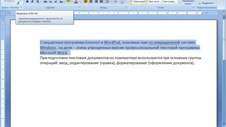The image size is (226, 127).
Task: Click the words При подготовке in the document
Action: pos(54,58)
